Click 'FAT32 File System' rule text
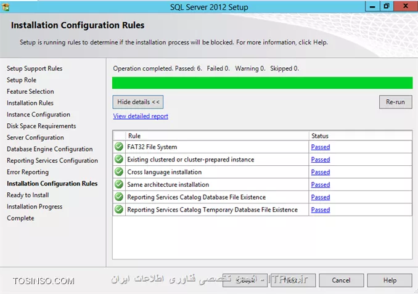 [152, 147]
